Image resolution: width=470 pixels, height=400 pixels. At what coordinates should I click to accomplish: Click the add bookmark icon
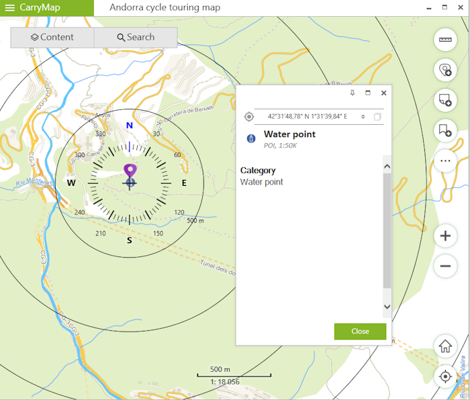(444, 130)
